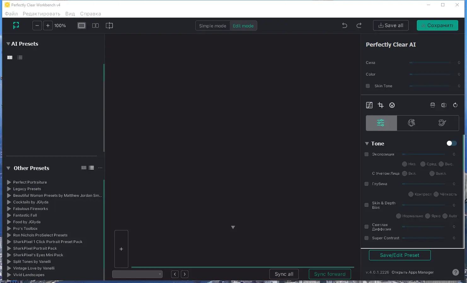467x283 pixels.
Task: Click the fit-to-screen icon in toolbar
Action: click(16, 25)
